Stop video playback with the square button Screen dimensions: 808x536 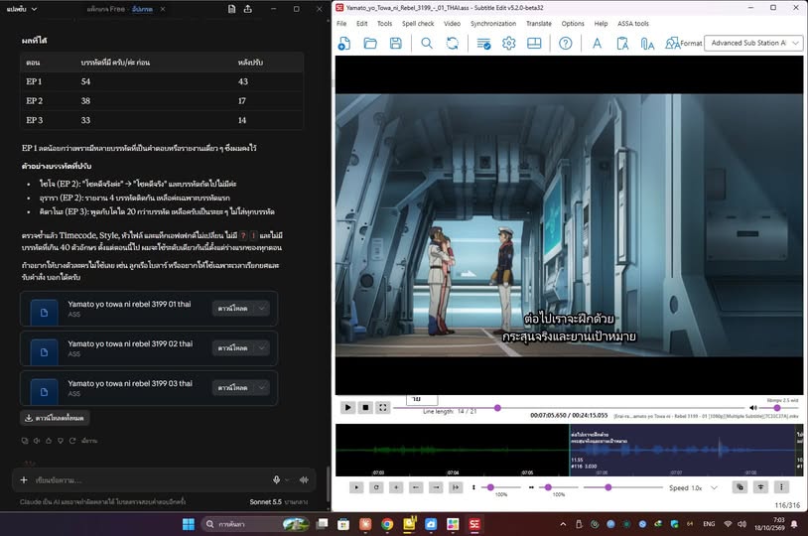click(365, 408)
